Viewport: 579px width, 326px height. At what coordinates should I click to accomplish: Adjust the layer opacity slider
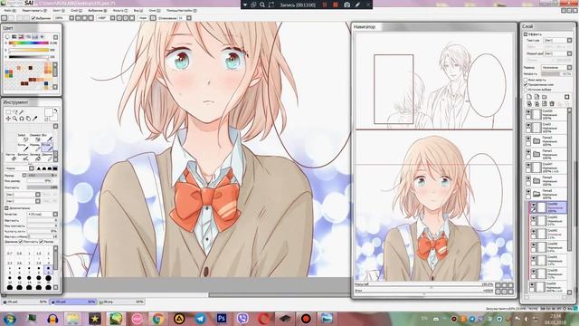coord(556,74)
